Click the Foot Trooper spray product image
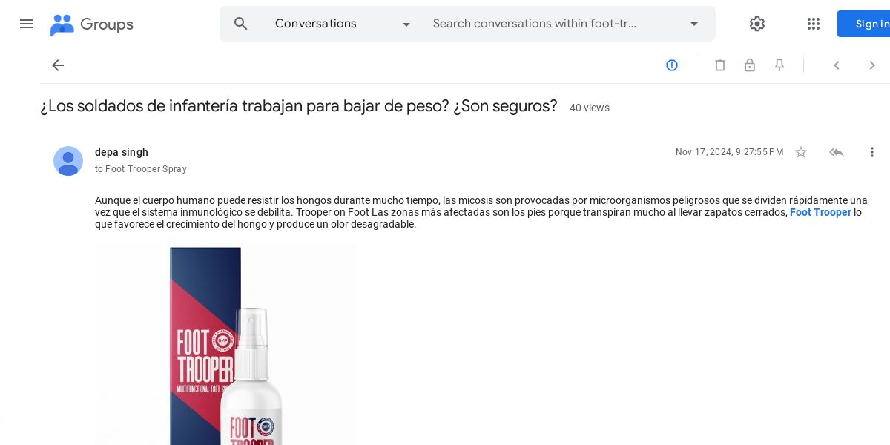Screen dimensions: 890x445 pos(225,345)
